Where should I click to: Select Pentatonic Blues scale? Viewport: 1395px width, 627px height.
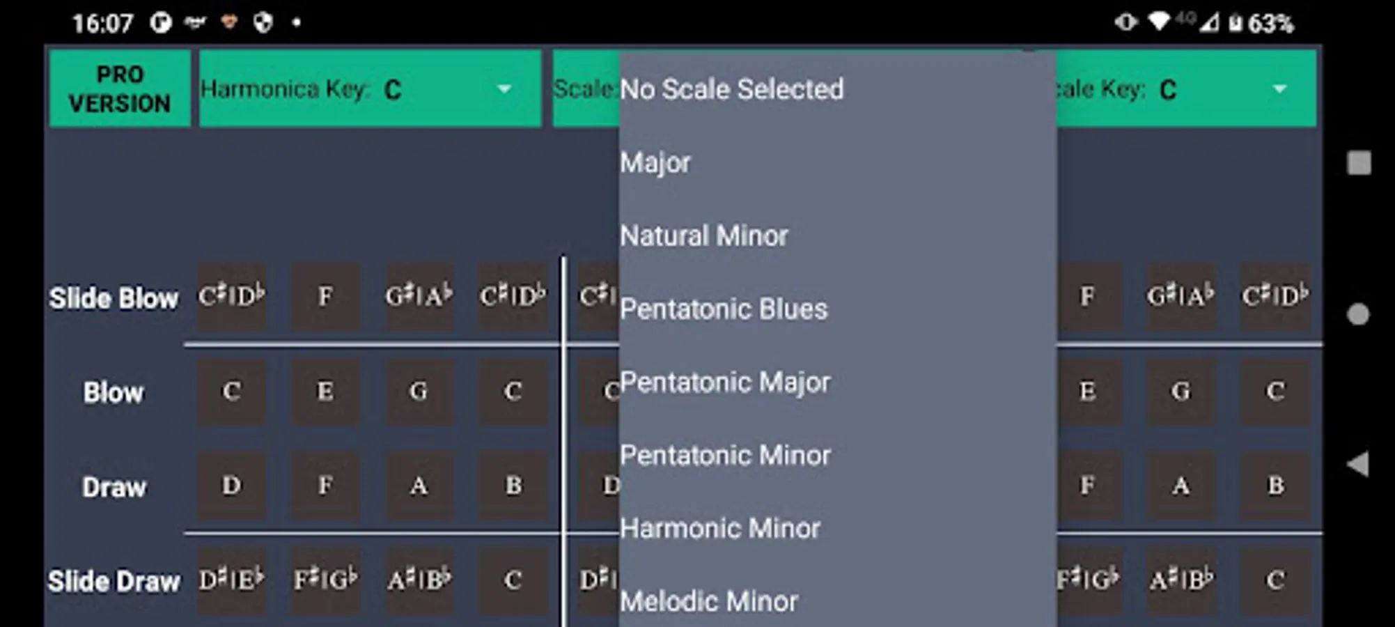click(724, 309)
